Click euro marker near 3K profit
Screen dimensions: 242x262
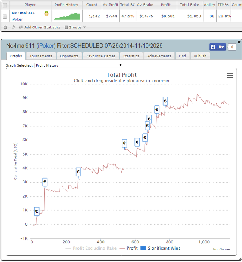(45, 182)
